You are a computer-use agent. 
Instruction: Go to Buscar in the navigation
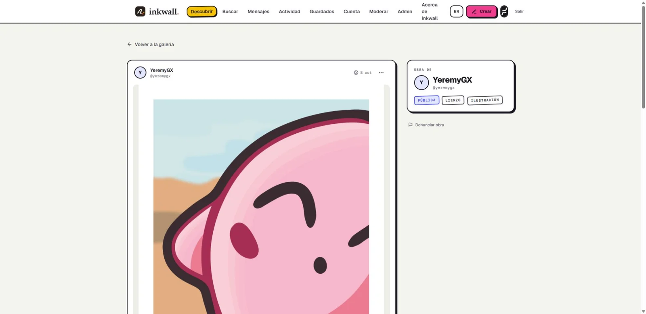(230, 11)
